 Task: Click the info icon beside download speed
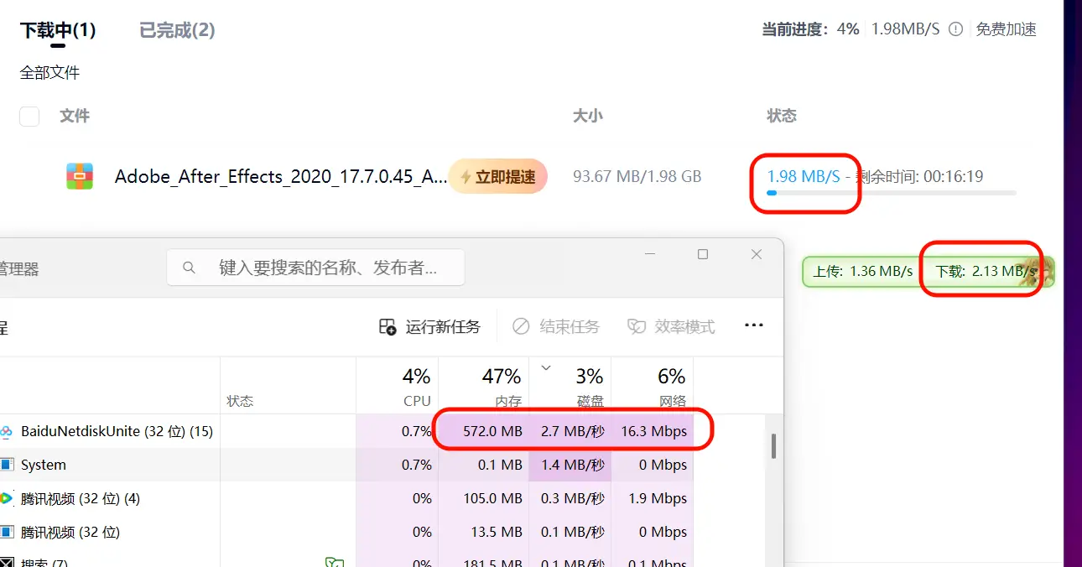pos(955,29)
